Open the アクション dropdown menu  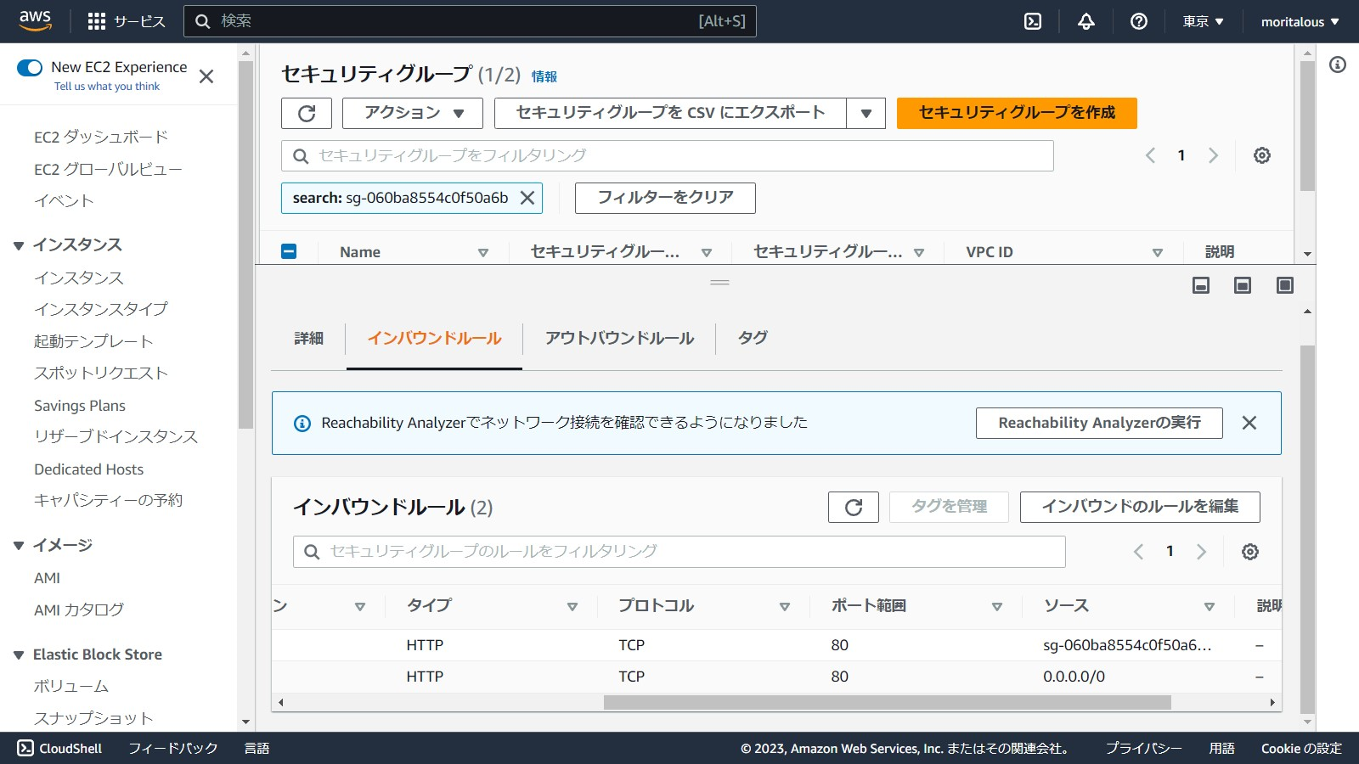pyautogui.click(x=413, y=113)
